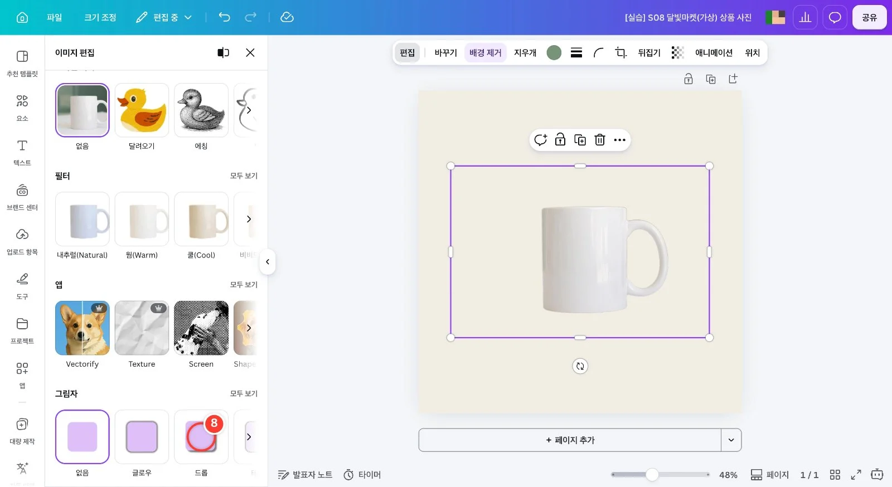Select the crop tool icon
Screen dimensions: 892x487
click(621, 53)
